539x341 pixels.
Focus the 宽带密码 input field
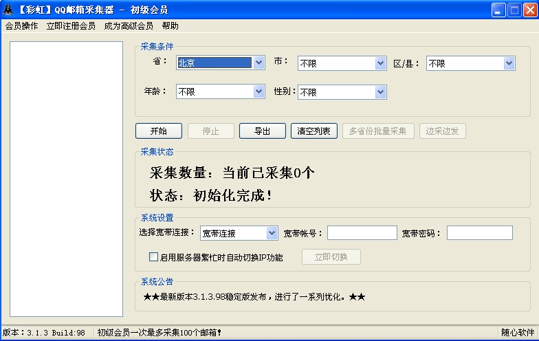[480, 232]
